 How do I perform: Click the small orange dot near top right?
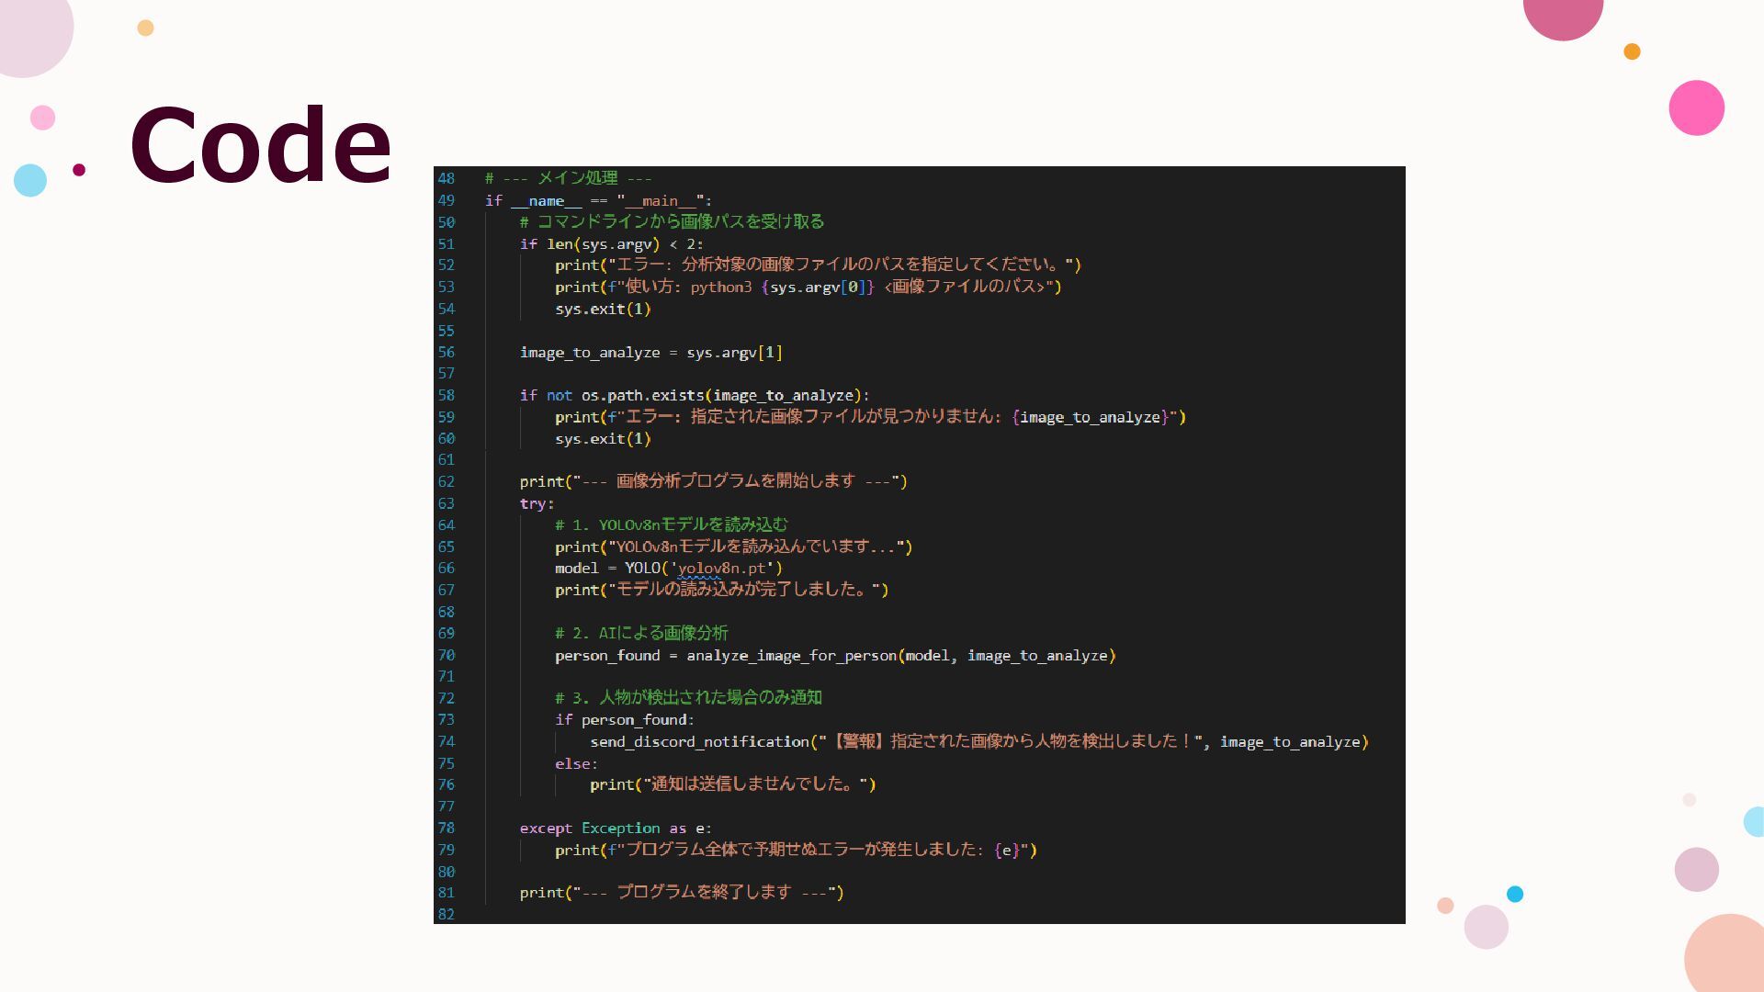(x=1632, y=51)
